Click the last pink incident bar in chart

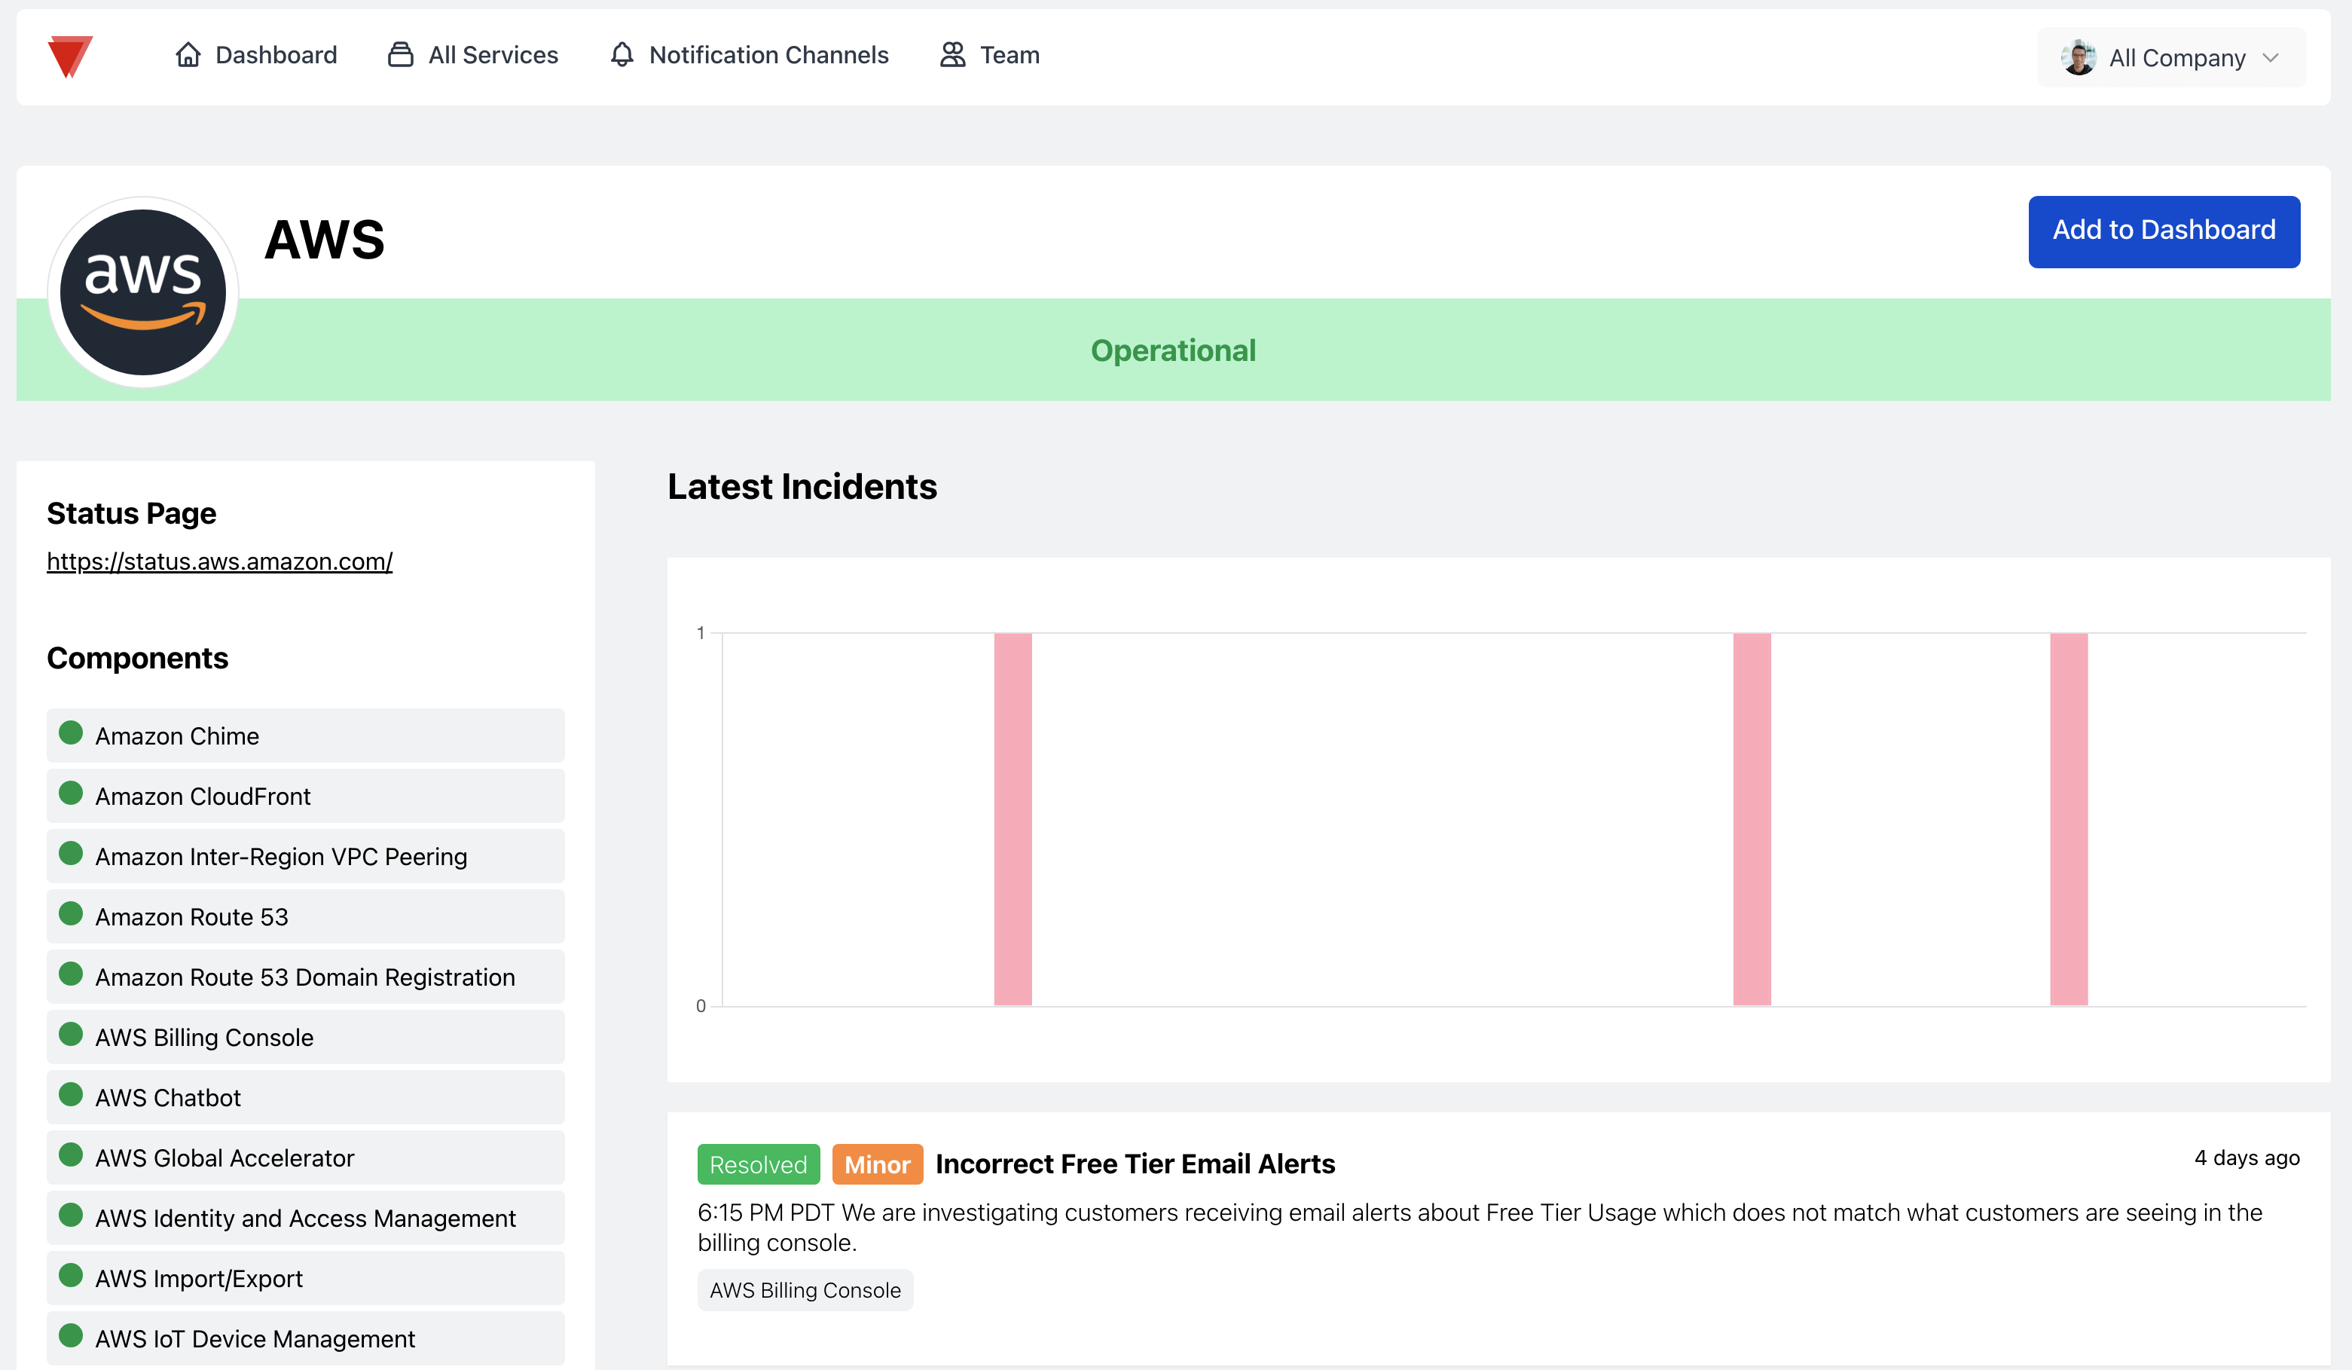click(2068, 819)
